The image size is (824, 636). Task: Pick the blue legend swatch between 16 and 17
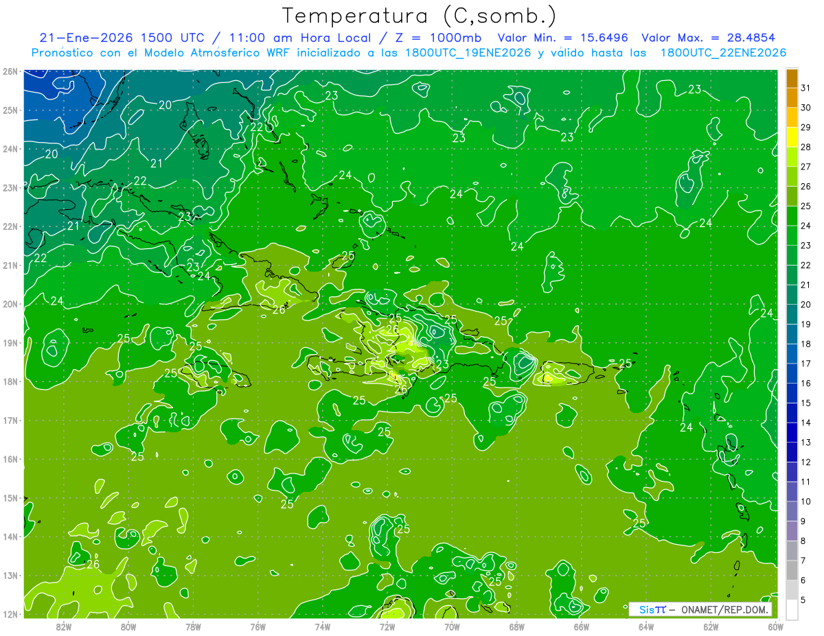[792, 374]
